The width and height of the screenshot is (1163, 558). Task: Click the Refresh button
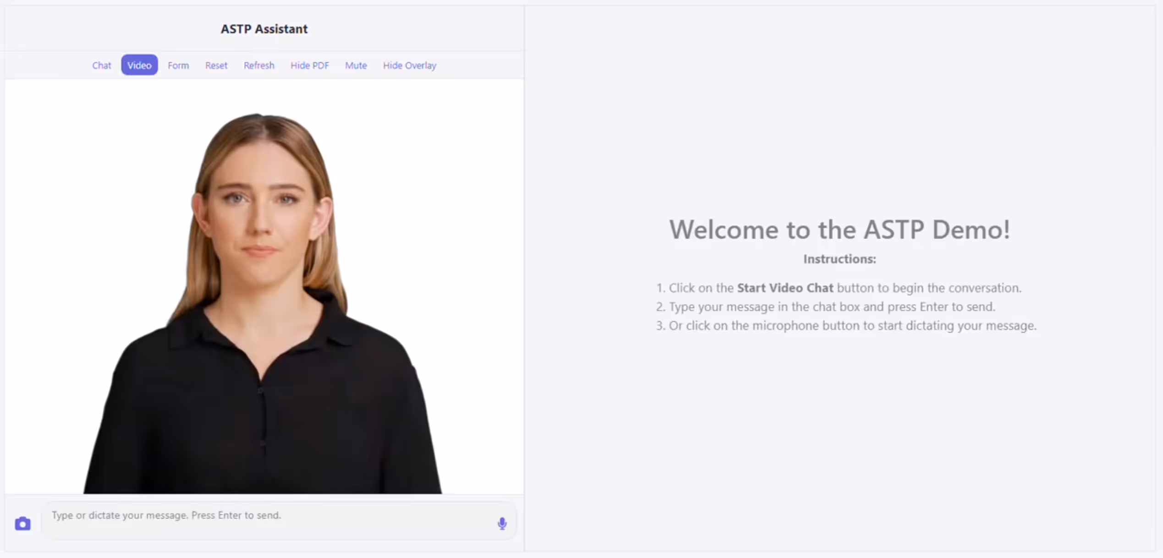259,65
